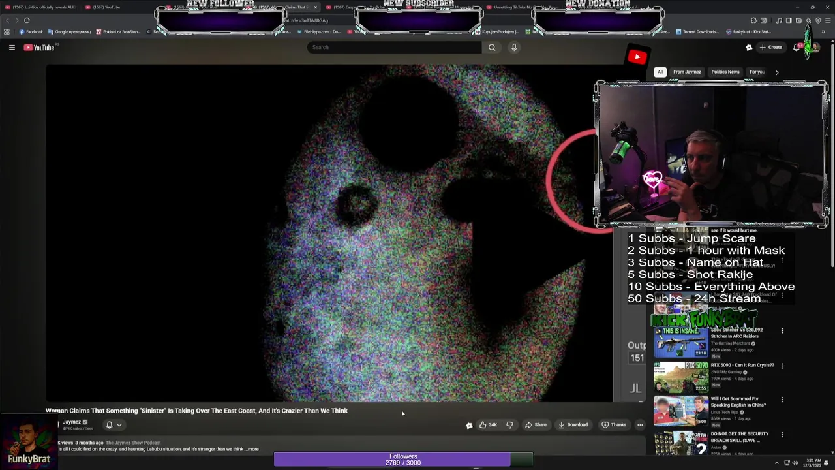835x470 pixels.
Task: Open the taskbar volume icon
Action: click(x=795, y=463)
